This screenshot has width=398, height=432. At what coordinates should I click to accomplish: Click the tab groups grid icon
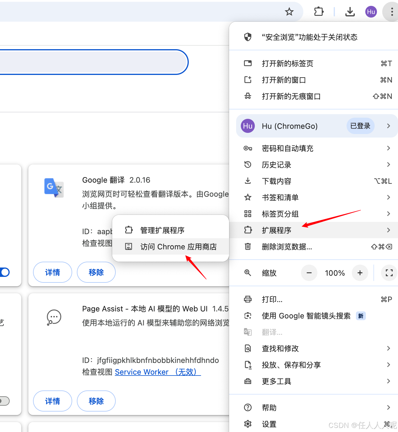point(248,214)
